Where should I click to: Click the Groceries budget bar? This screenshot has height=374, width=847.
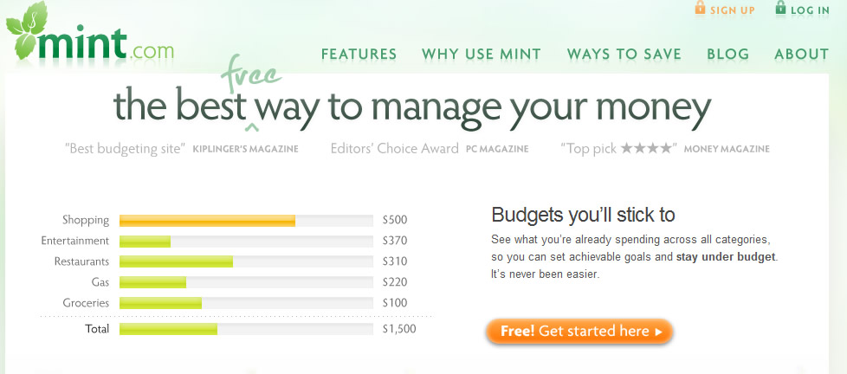(x=160, y=303)
